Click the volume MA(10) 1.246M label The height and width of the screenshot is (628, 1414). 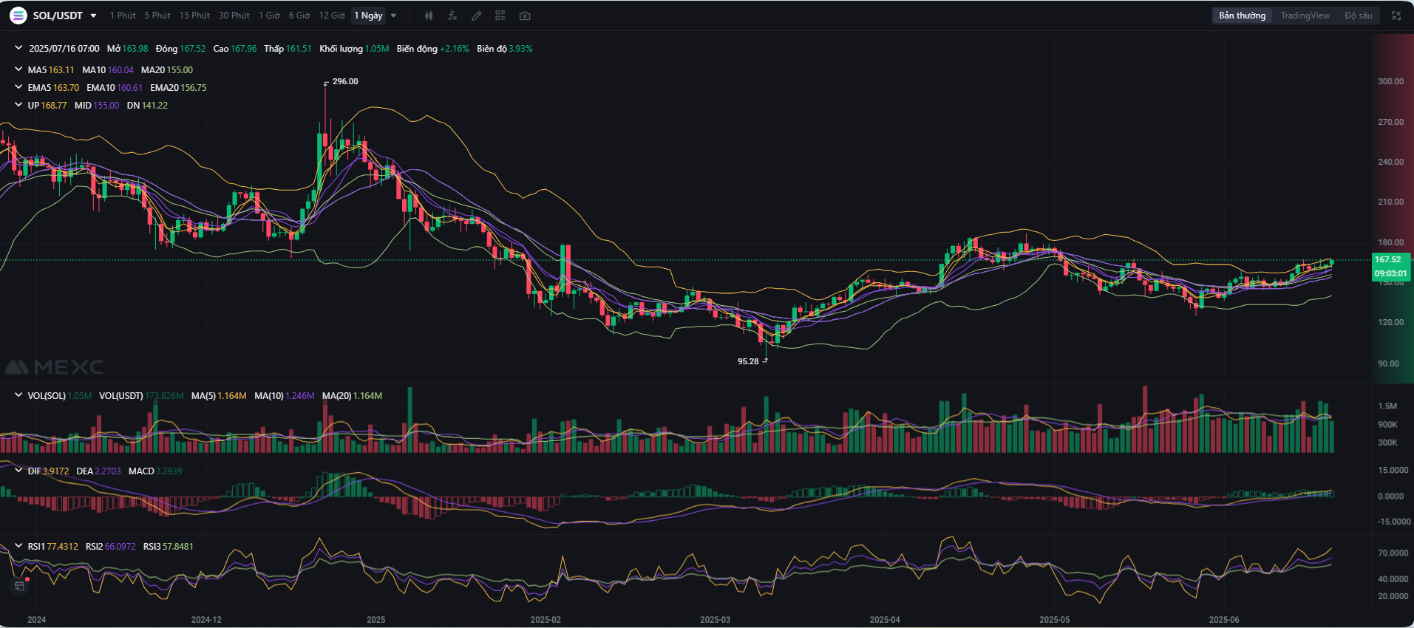click(x=285, y=396)
